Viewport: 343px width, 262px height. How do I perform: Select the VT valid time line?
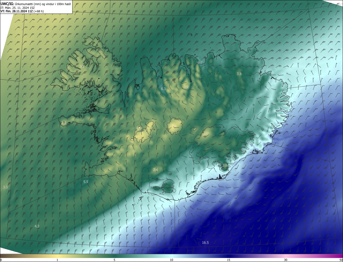22,11
